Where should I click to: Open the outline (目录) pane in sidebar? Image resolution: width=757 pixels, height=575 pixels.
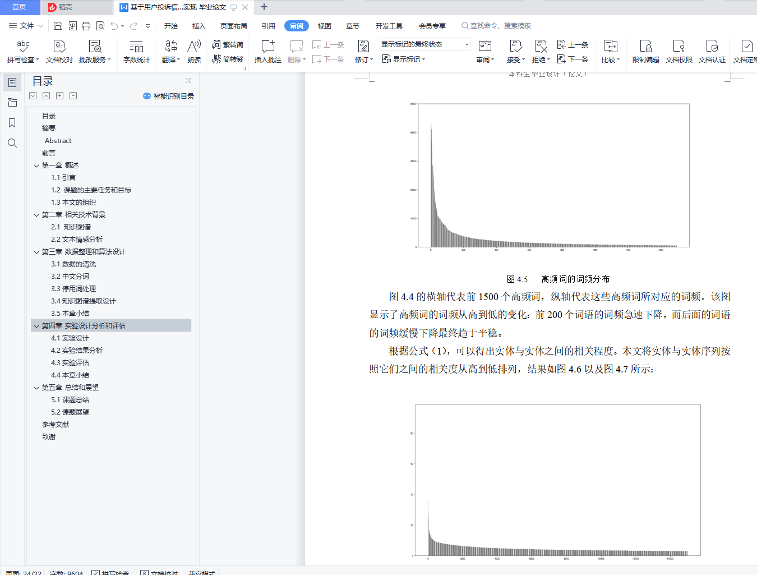click(12, 82)
